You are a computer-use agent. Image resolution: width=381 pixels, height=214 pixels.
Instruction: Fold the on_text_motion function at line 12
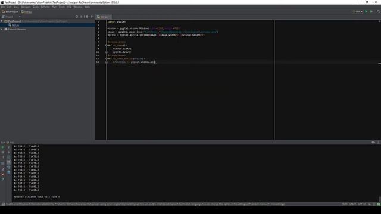[x=107, y=59]
